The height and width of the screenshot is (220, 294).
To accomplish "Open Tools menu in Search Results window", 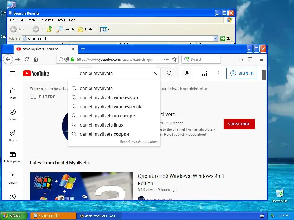I will (x=61, y=20).
